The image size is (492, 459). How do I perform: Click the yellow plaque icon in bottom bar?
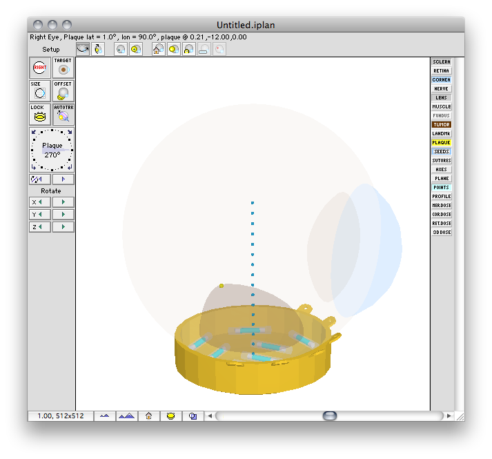click(x=170, y=416)
